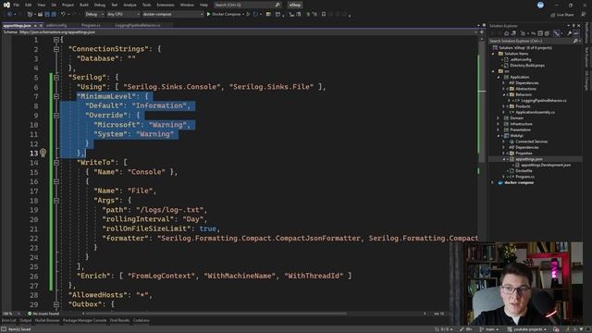Open the Any CPU platform dropdown
592x333 pixels.
123,15
